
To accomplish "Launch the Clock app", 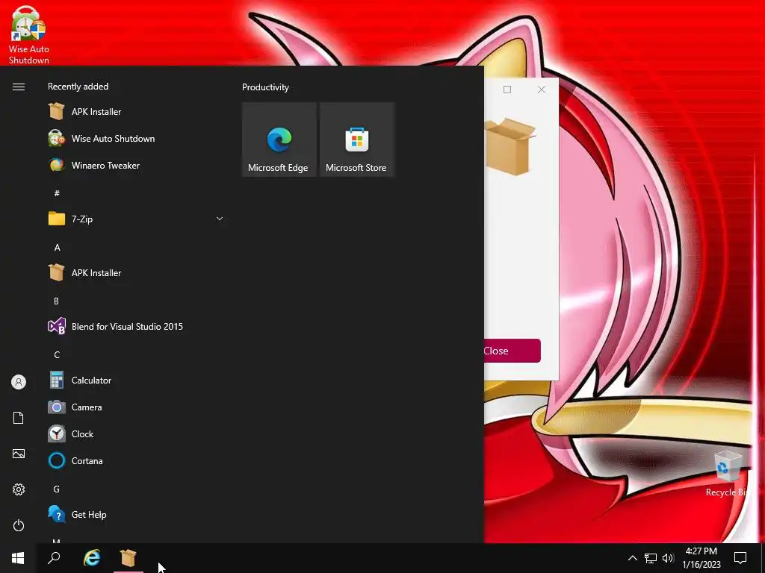I will click(x=136, y=433).
